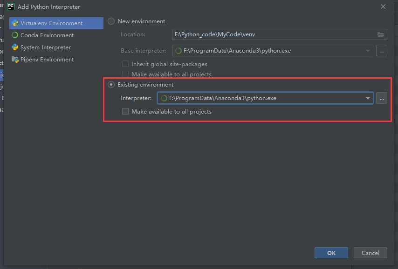
Task: Choose the Existing environment radio button
Action: (x=111, y=84)
